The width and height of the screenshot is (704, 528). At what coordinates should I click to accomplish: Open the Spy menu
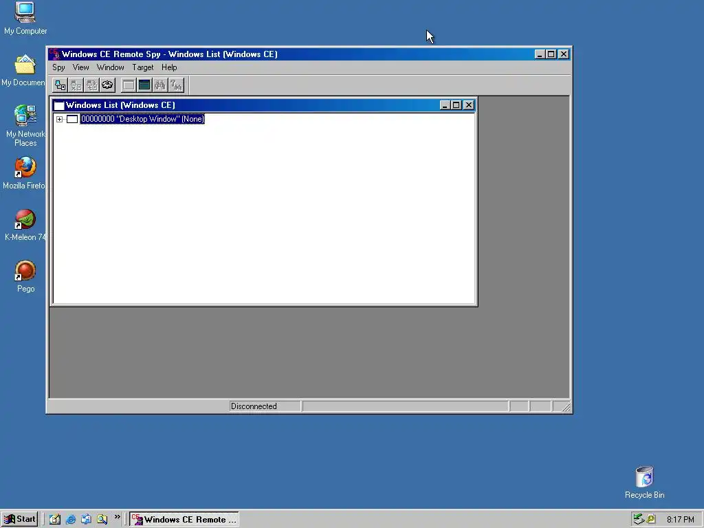(x=59, y=67)
